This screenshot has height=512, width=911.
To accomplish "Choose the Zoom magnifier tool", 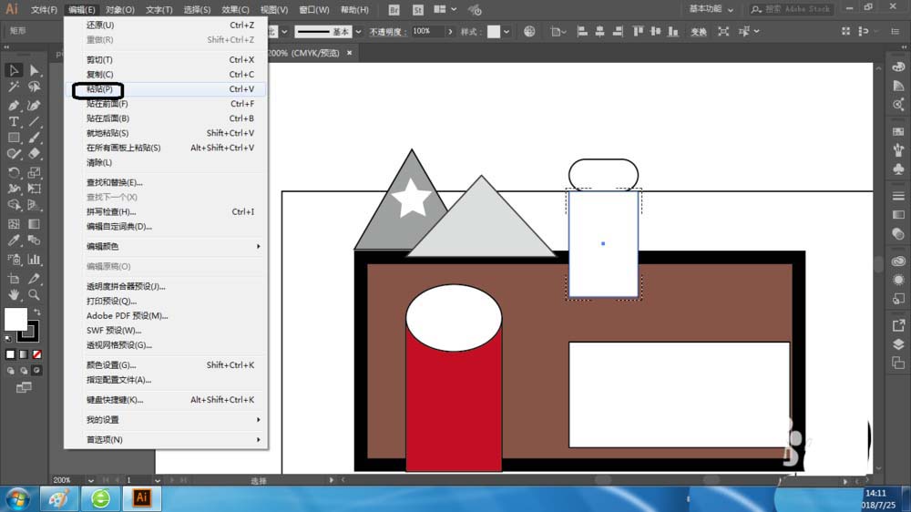I will (34, 295).
